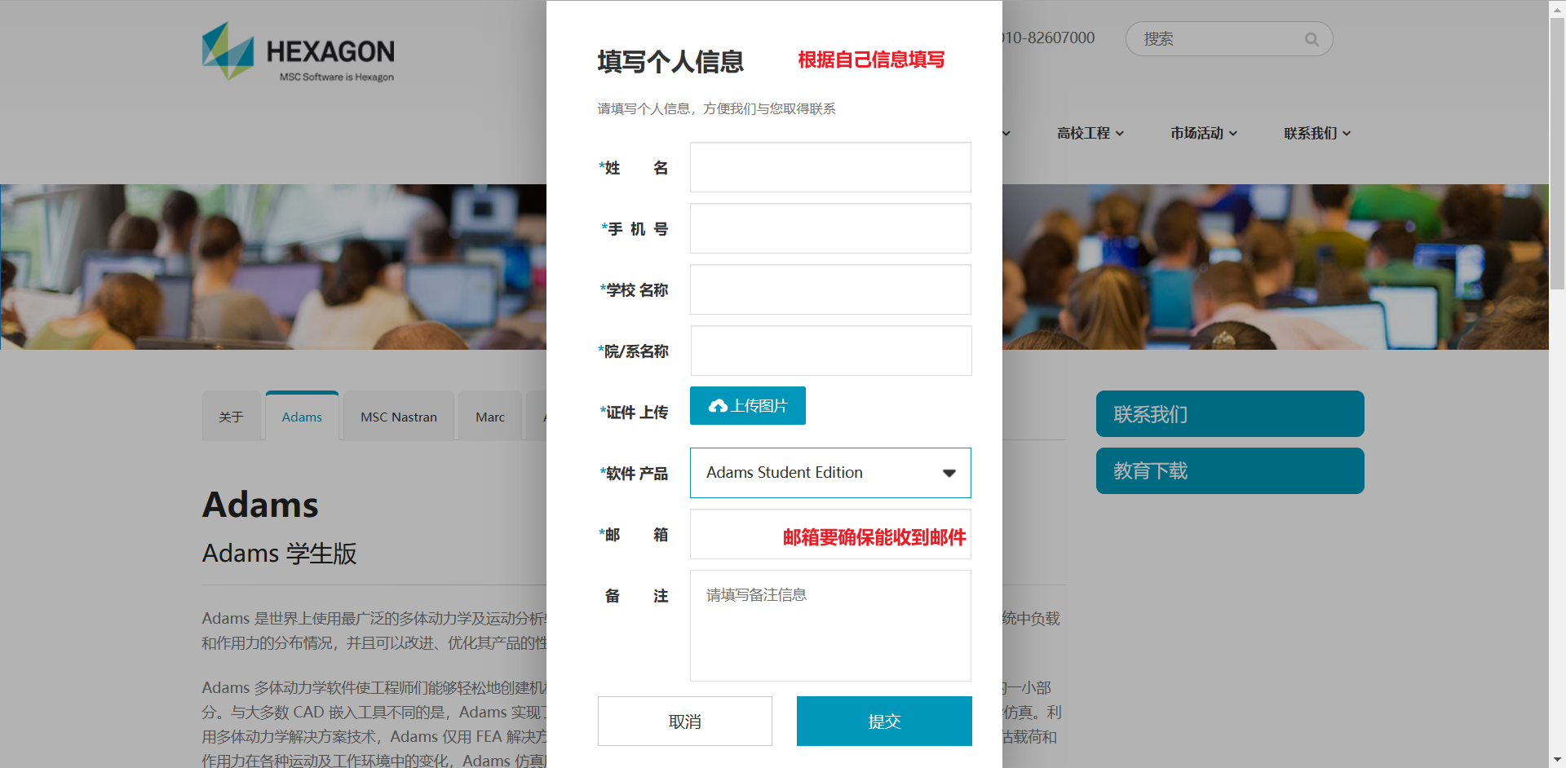
Task: Expand the 高校工程 menu
Action: (x=1090, y=133)
